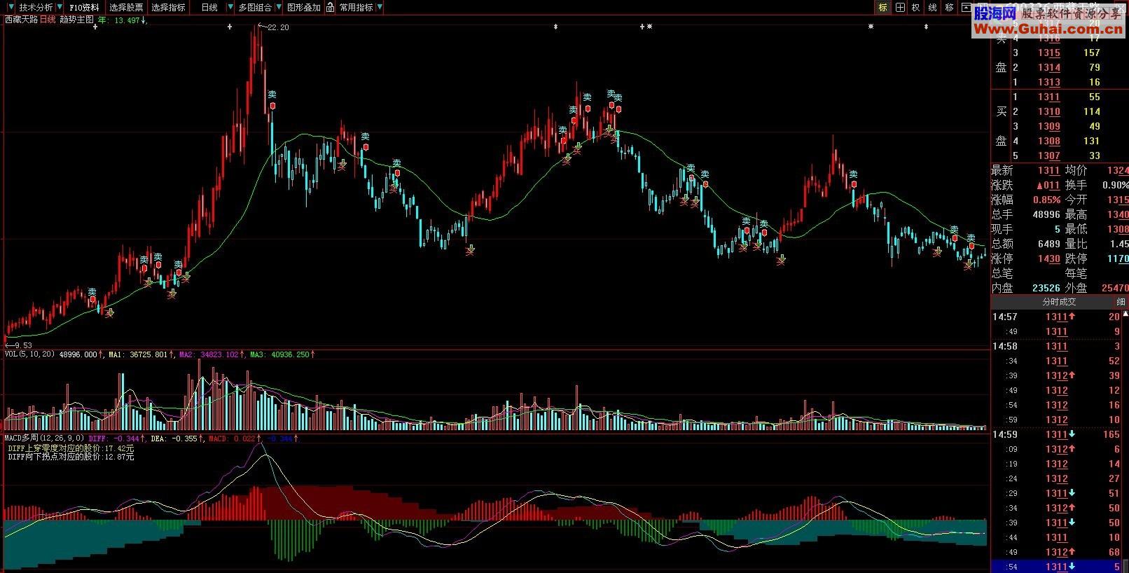Toggle the 移 move button
The image size is (1129, 573).
950,7
